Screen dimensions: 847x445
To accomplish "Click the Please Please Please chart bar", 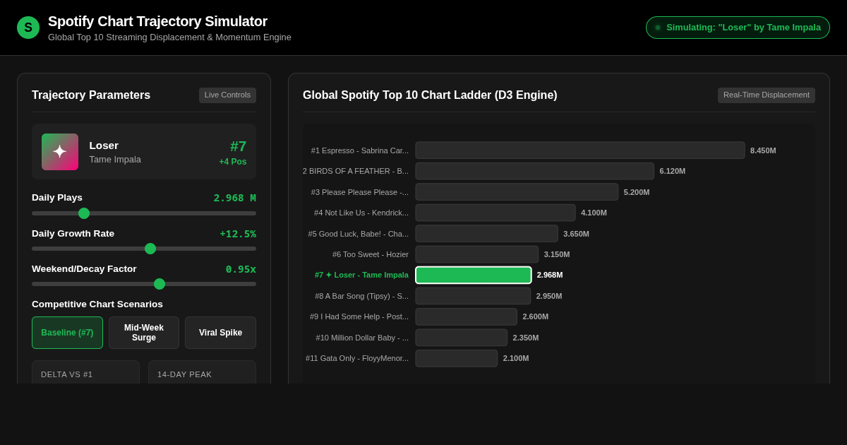I will click(517, 192).
